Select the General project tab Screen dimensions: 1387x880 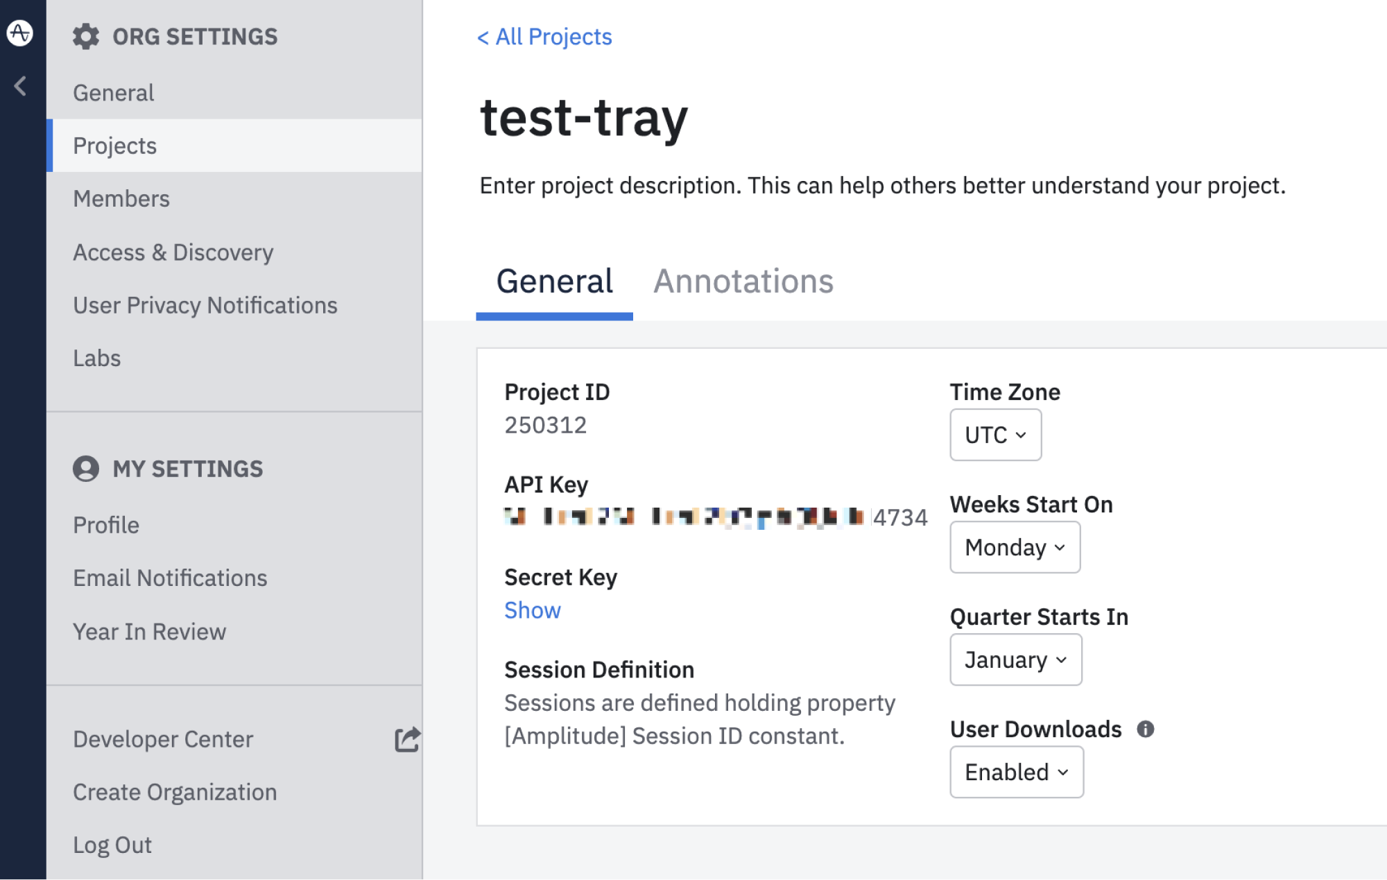coord(554,282)
